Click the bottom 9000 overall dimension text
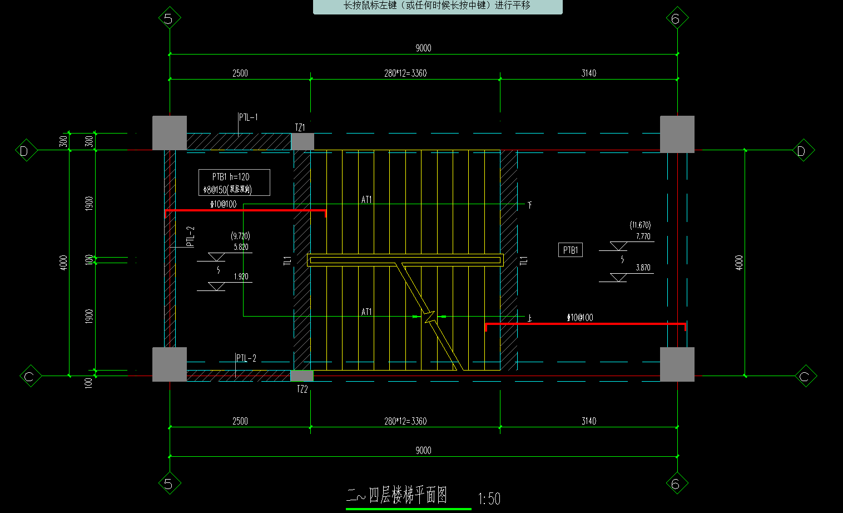The image size is (843, 513). (x=423, y=450)
